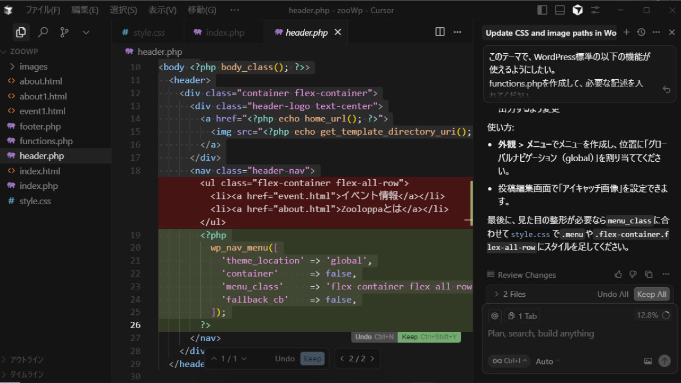This screenshot has width=681, height=383.
Task: Open chat panel more options ellipsis
Action: click(x=657, y=32)
